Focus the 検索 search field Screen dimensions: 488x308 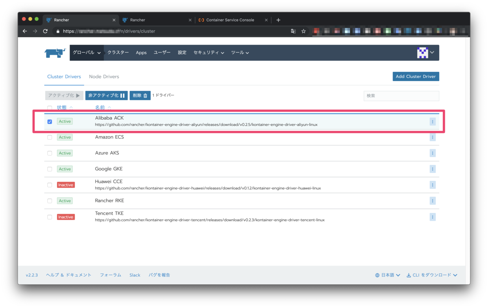tap(401, 96)
